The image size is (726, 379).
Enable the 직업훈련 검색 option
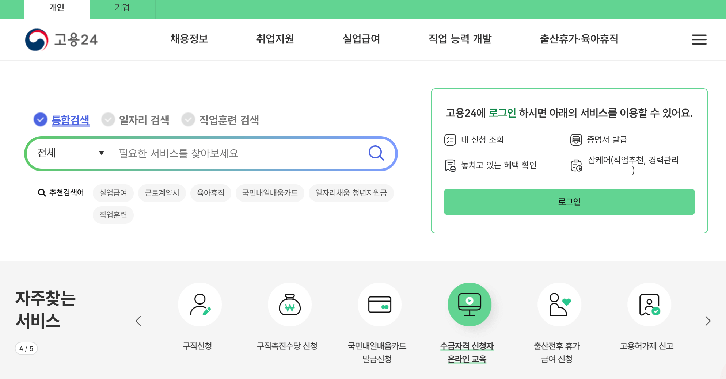189,119
